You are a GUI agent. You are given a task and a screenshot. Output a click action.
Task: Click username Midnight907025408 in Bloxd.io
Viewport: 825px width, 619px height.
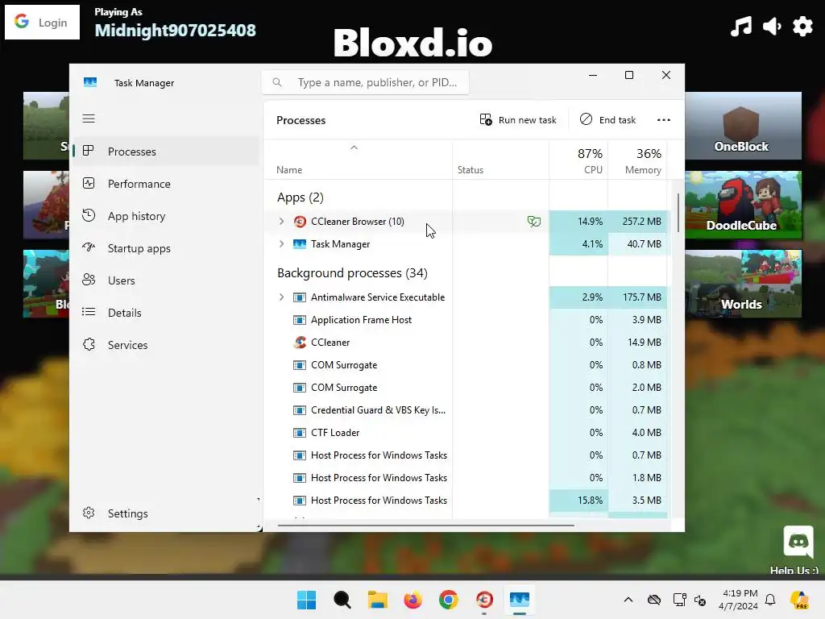(x=175, y=30)
